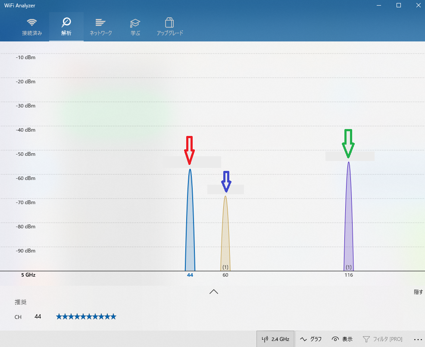The image size is (425, 347).
Task: Go to the アップグレード tab
Action: pyautogui.click(x=170, y=27)
